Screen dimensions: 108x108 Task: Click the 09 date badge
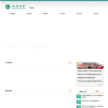coord(79,96)
